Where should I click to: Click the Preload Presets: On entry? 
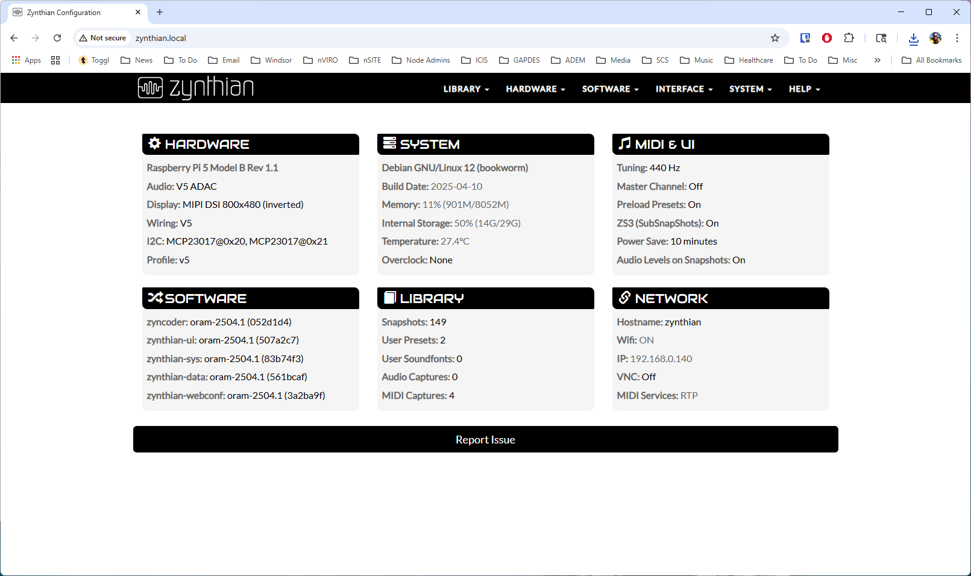pyautogui.click(x=658, y=204)
